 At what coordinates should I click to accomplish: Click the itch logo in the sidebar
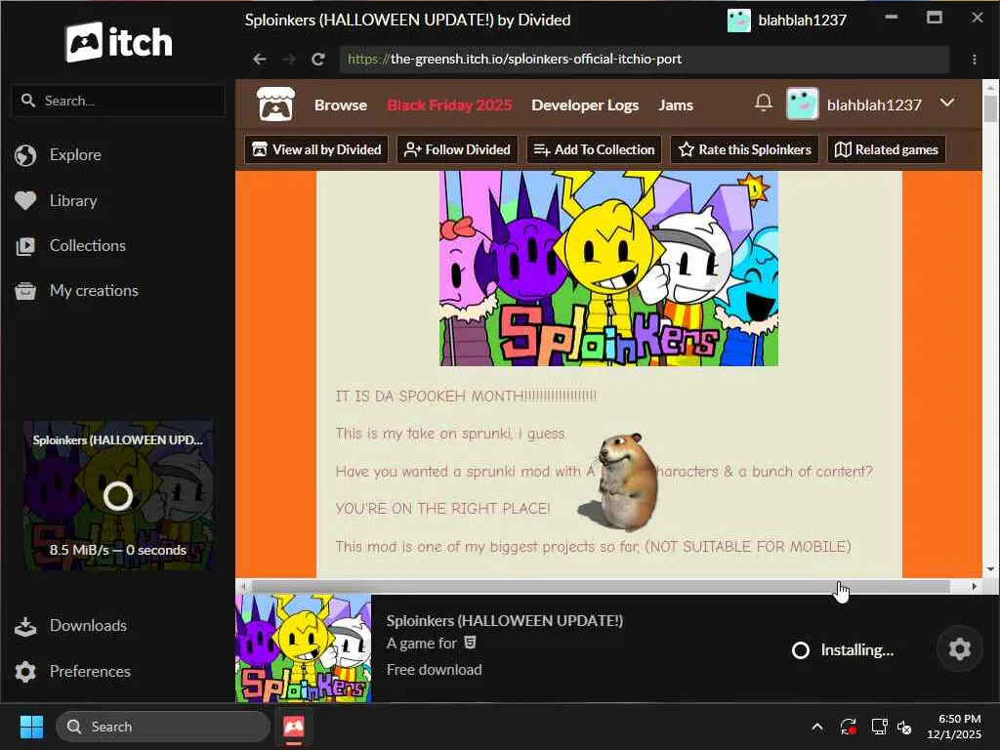[x=118, y=42]
